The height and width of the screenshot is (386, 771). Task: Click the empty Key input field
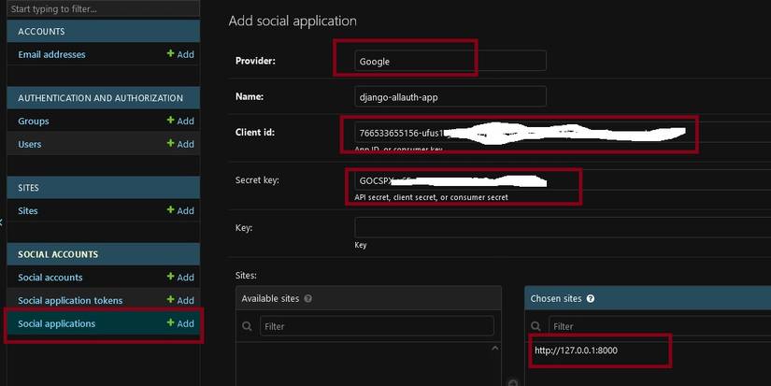click(x=561, y=227)
